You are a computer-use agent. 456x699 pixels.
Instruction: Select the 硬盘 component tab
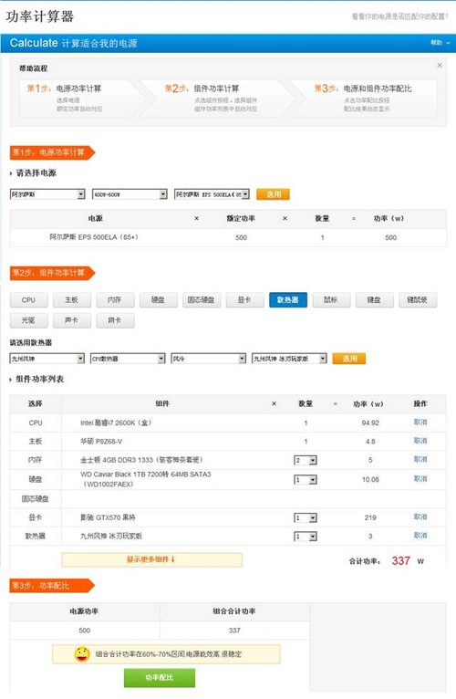(x=159, y=300)
